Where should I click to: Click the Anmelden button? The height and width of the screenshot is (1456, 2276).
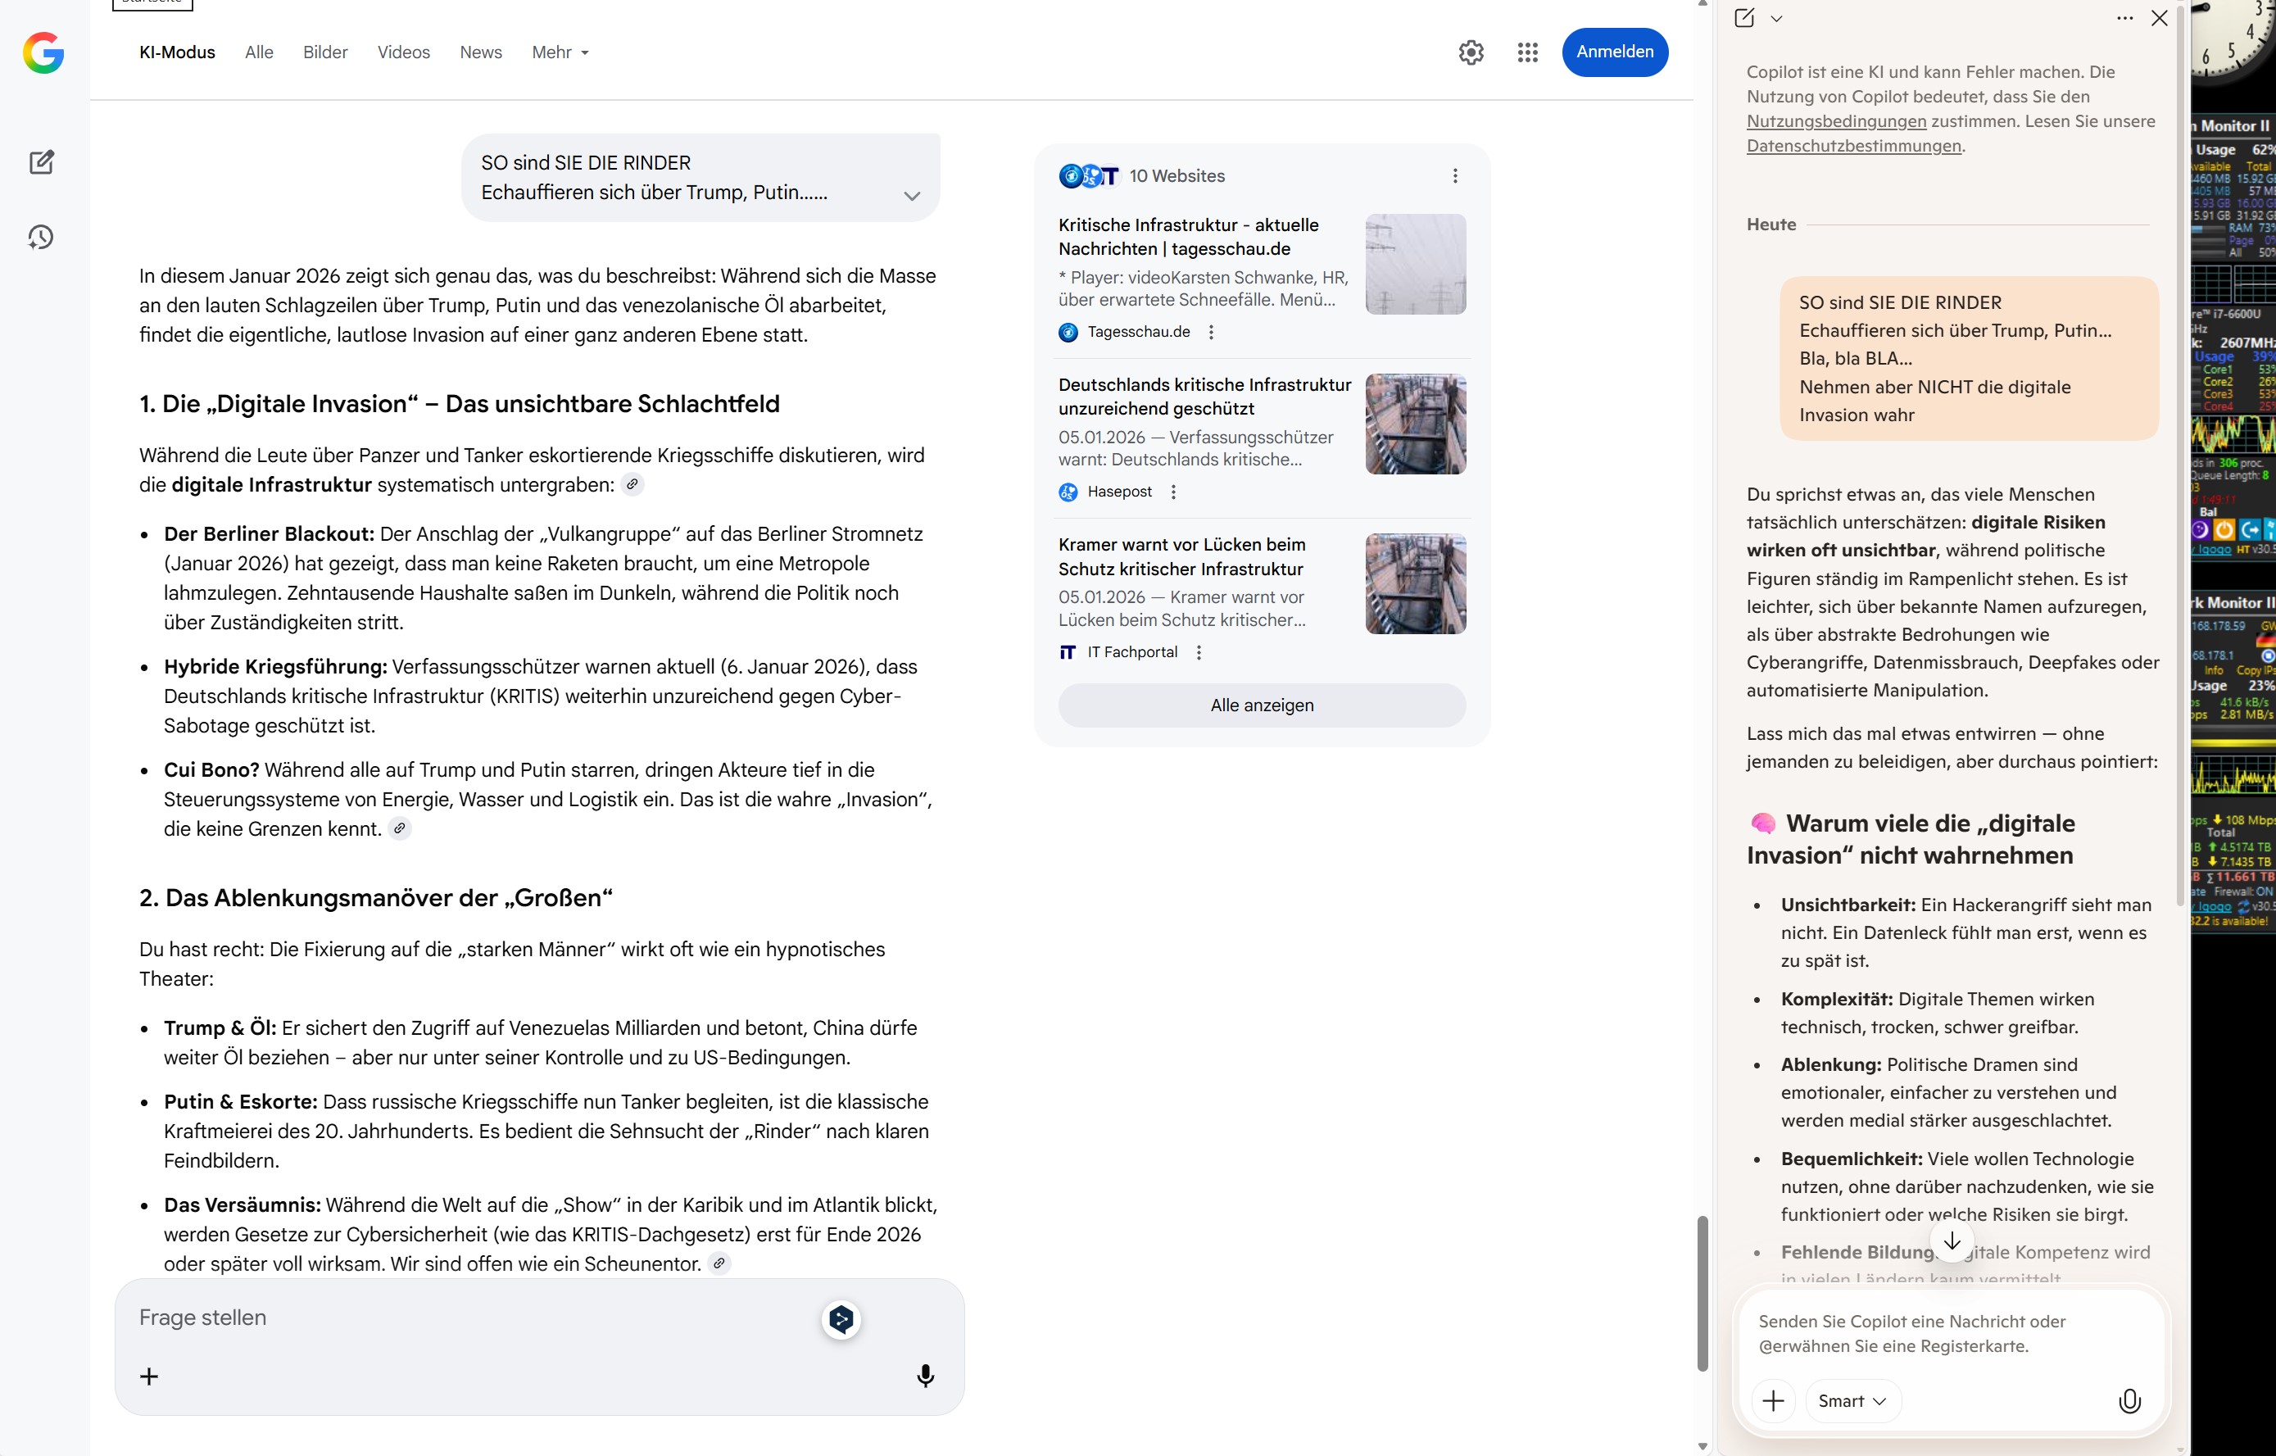(1614, 52)
